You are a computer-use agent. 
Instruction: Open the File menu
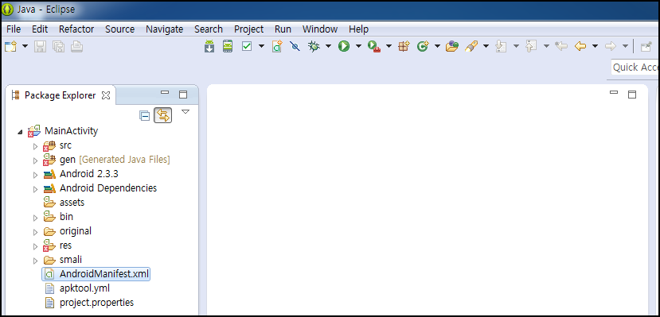point(14,29)
